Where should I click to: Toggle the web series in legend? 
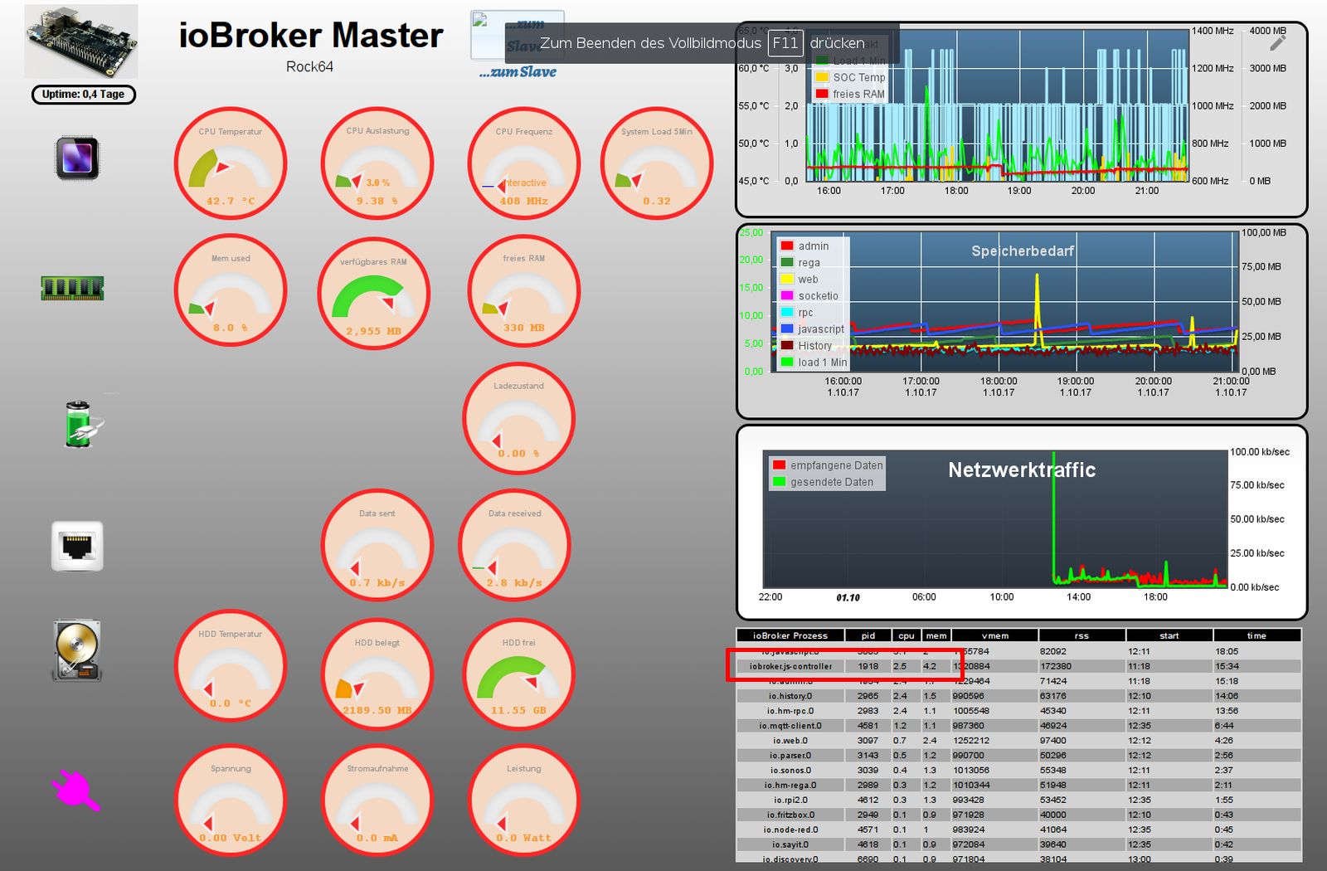coord(800,280)
